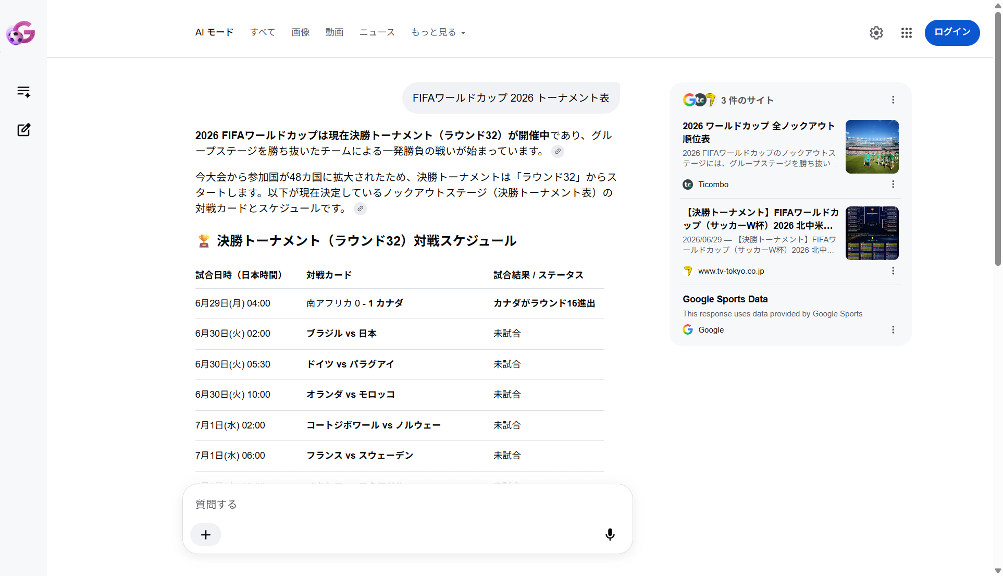
Task: Click the Ticombo site name
Action: coord(713,185)
